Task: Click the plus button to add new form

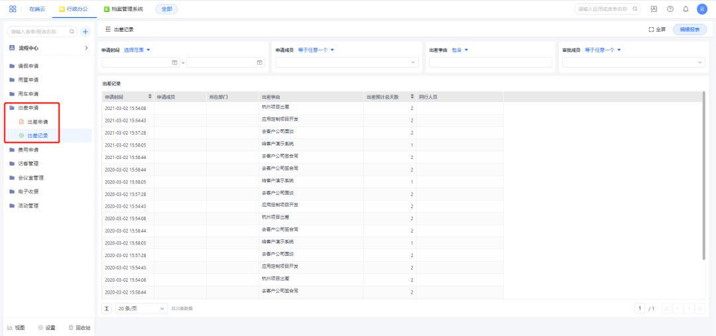Action: 86,32
